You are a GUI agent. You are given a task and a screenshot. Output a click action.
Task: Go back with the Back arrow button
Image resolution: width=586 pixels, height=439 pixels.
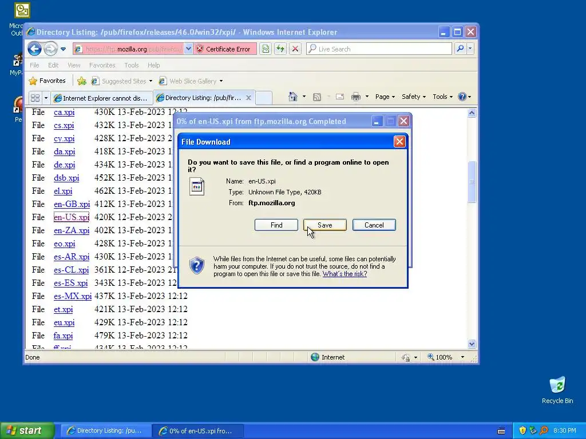pos(35,49)
